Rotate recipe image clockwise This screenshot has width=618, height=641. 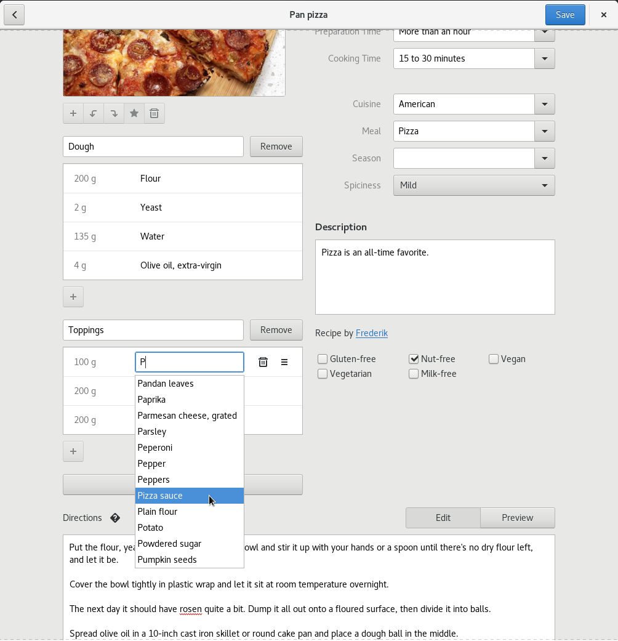click(x=114, y=113)
